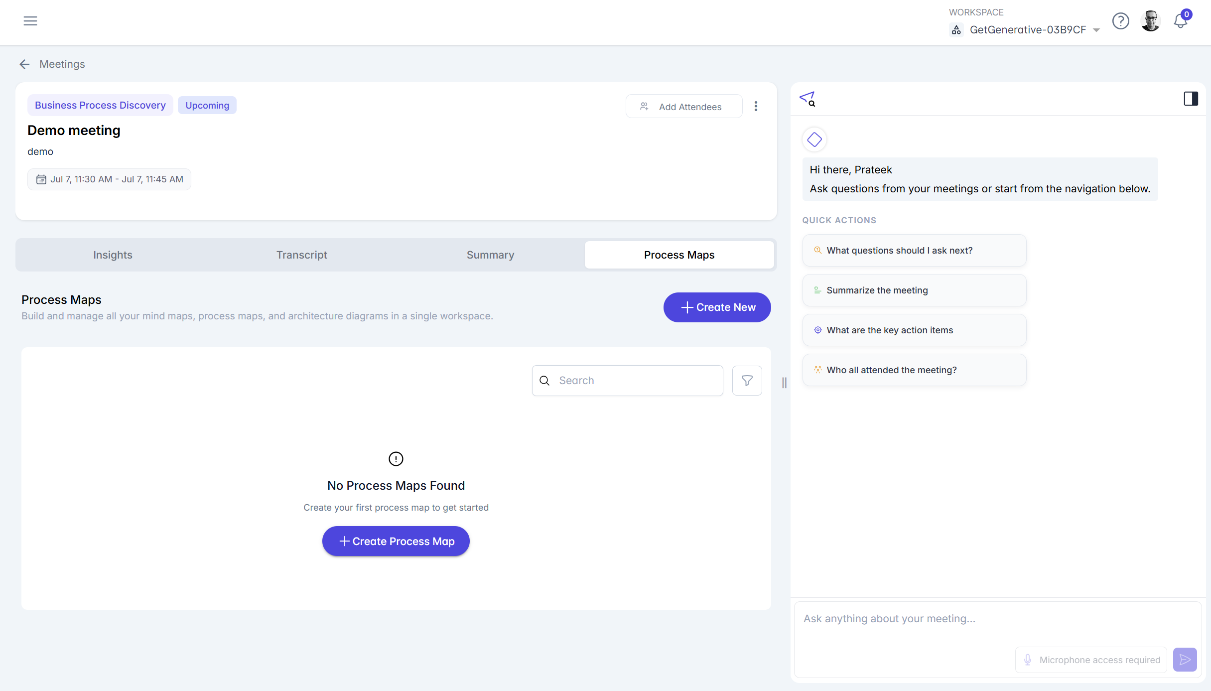Screen dimensions: 1211x691
Task: Open the filter funnel button
Action: (x=747, y=381)
